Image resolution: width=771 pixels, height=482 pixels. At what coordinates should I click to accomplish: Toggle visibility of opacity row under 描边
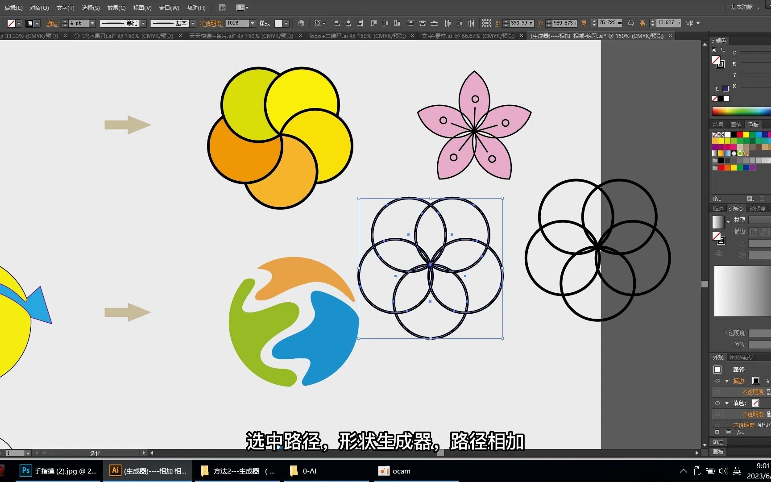(717, 392)
